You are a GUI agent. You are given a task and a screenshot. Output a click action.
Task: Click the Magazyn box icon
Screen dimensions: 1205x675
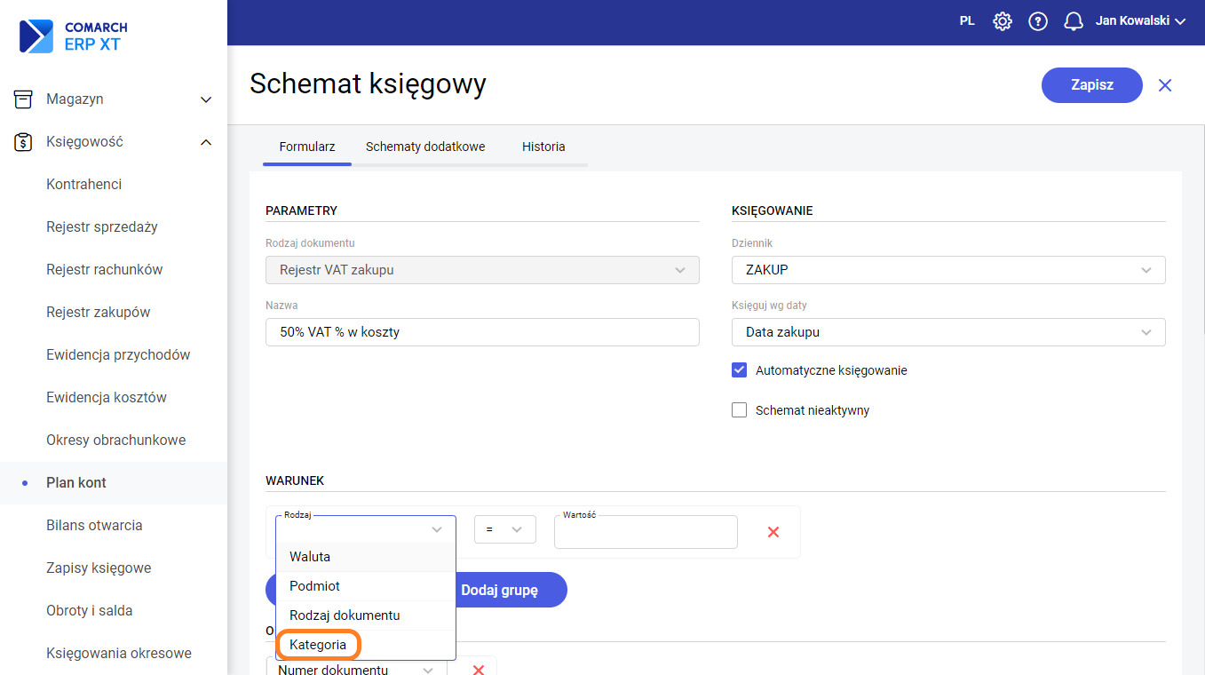coord(24,99)
